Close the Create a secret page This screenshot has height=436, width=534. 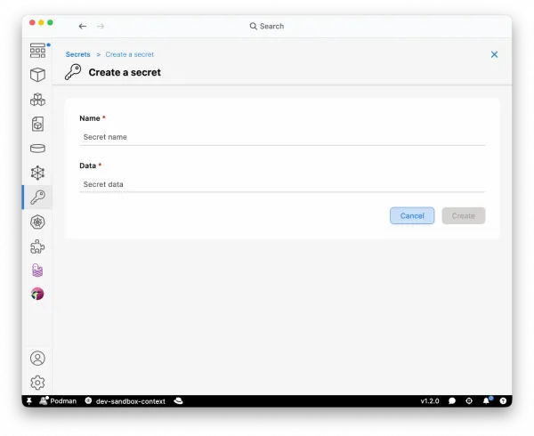click(x=495, y=54)
